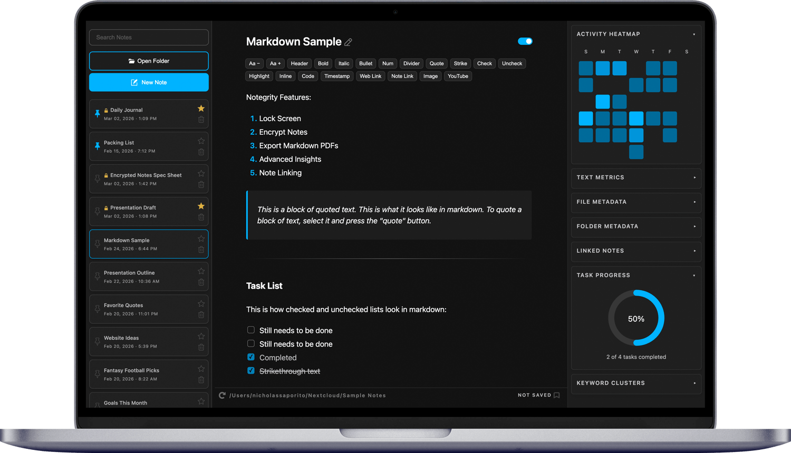Click the Uncheck toolbar button

512,64
